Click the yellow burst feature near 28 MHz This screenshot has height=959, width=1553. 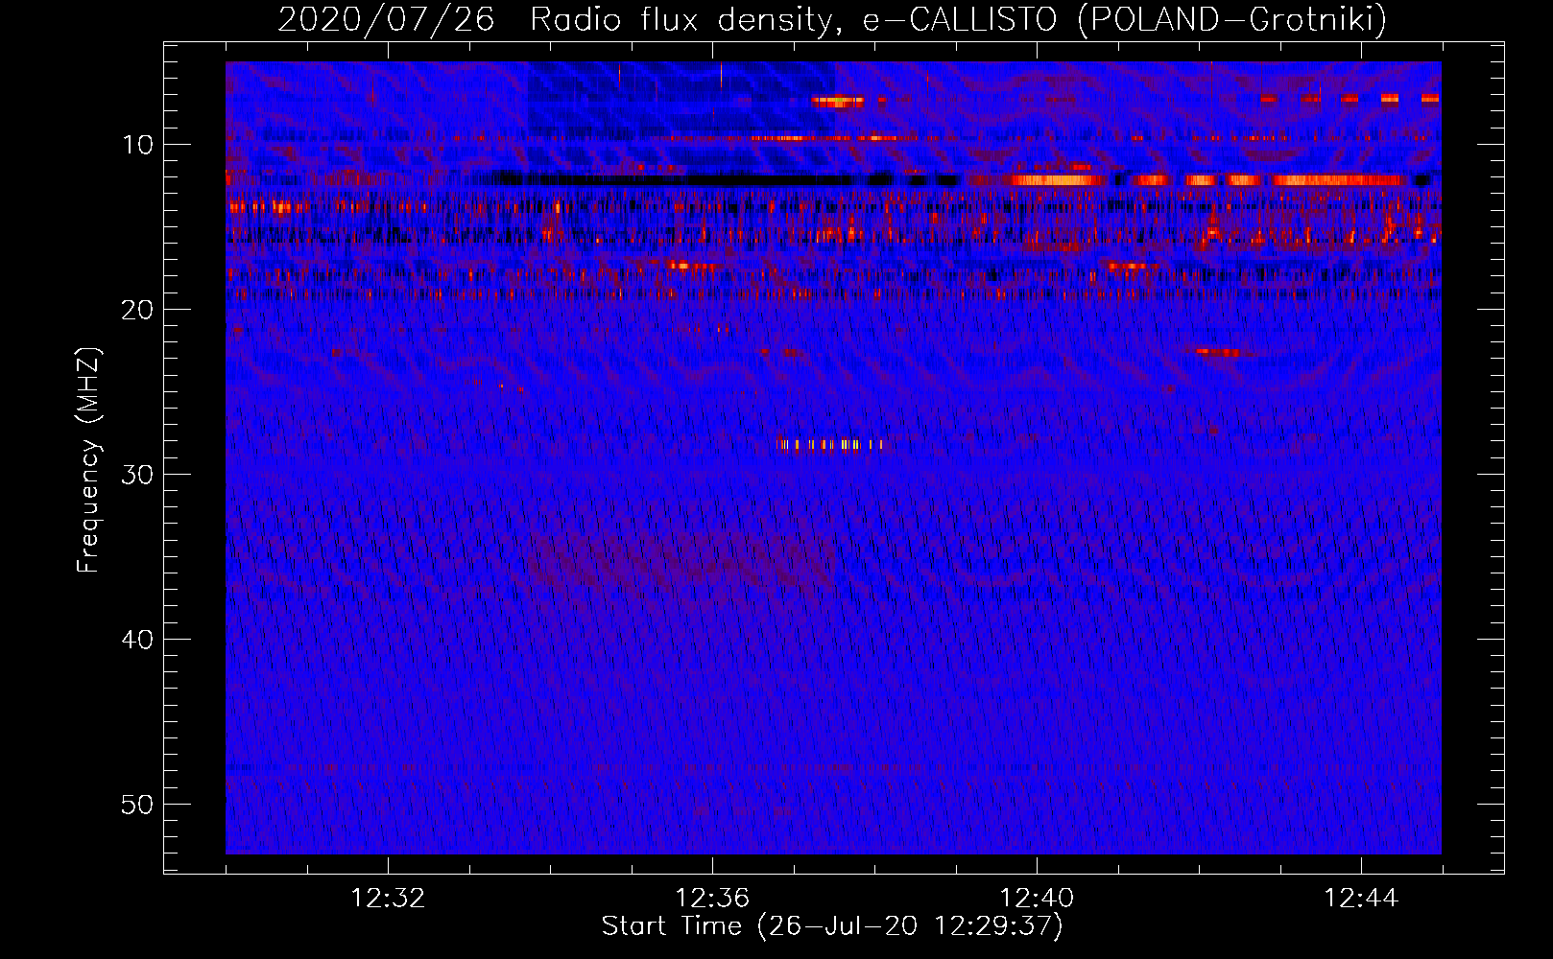pos(829,444)
